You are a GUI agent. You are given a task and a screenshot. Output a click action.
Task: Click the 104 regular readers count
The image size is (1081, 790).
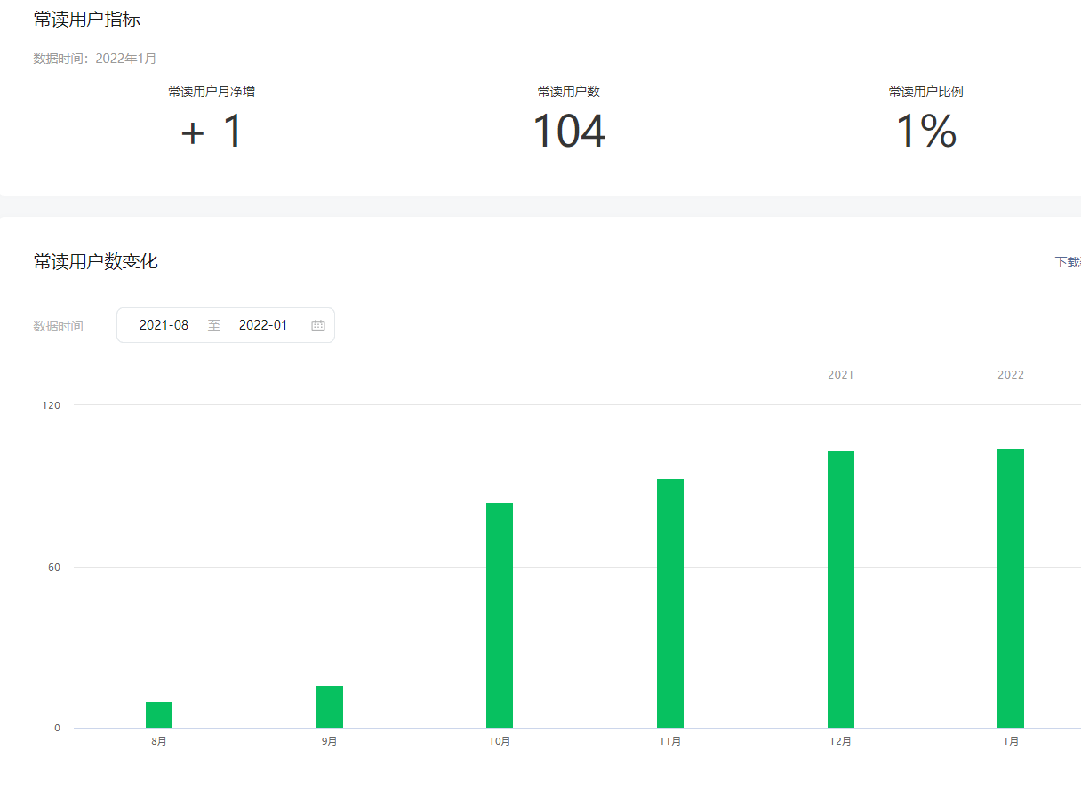tap(569, 132)
